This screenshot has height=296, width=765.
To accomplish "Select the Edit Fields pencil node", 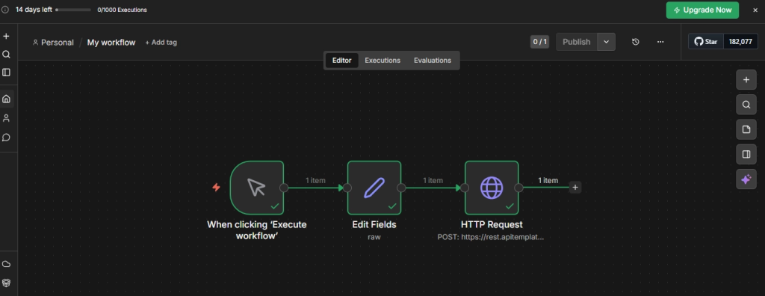I will tap(374, 188).
